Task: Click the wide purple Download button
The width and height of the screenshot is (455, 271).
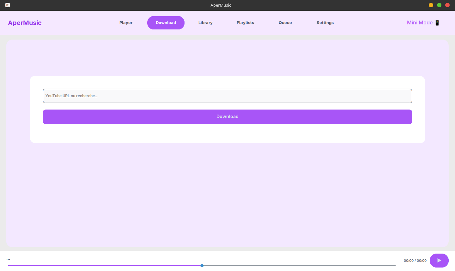Action: click(227, 117)
